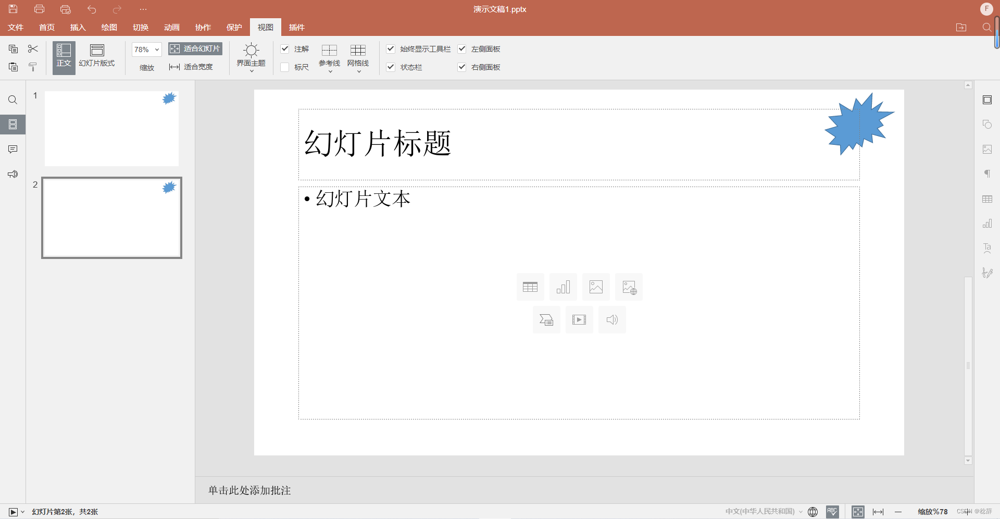The height and width of the screenshot is (519, 1000).
Task: Open slide settings in right sidebar
Action: pos(987,100)
